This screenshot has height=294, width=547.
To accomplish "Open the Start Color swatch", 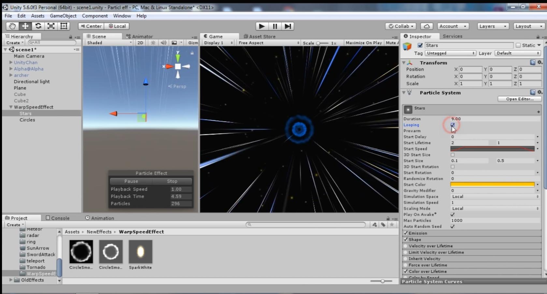I will [x=492, y=185].
